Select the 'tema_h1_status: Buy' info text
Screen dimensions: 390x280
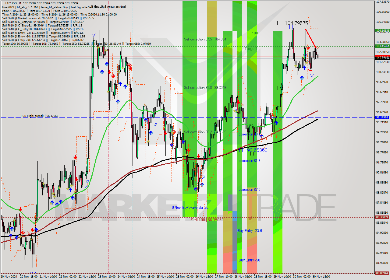point(52,7)
